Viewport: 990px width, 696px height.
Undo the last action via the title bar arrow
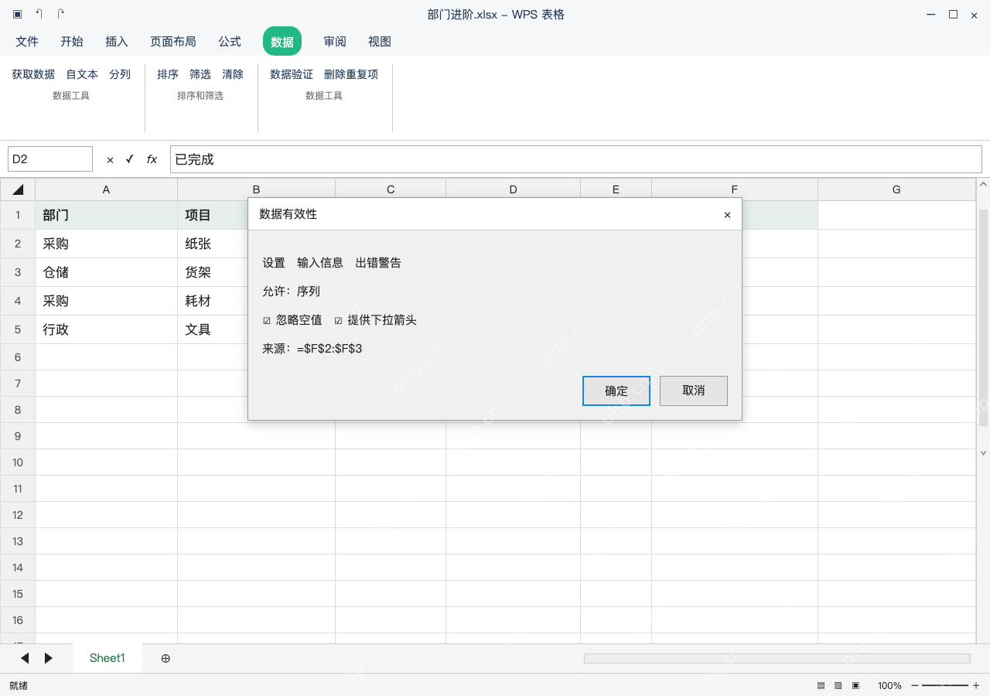tap(39, 15)
